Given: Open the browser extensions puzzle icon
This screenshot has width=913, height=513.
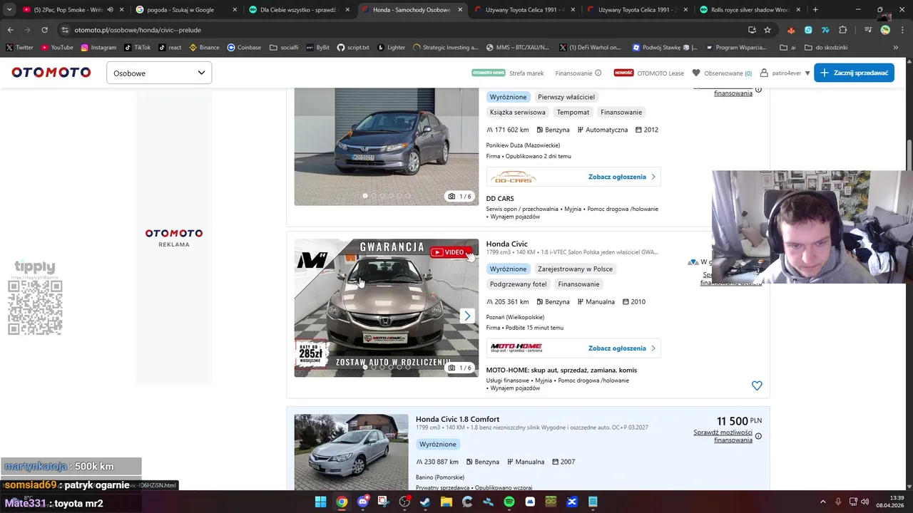Looking at the screenshot, I should (843, 30).
